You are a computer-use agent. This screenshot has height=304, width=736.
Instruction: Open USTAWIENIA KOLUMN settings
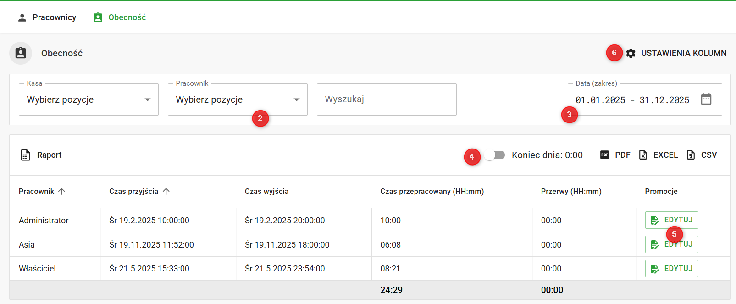676,53
